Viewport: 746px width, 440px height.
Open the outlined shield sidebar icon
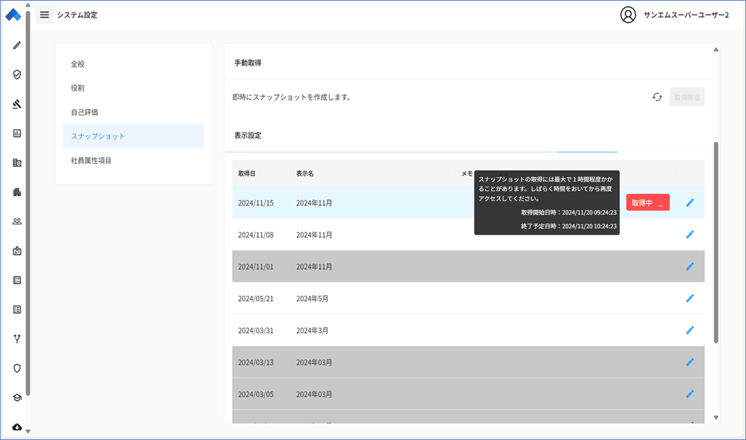(x=17, y=368)
